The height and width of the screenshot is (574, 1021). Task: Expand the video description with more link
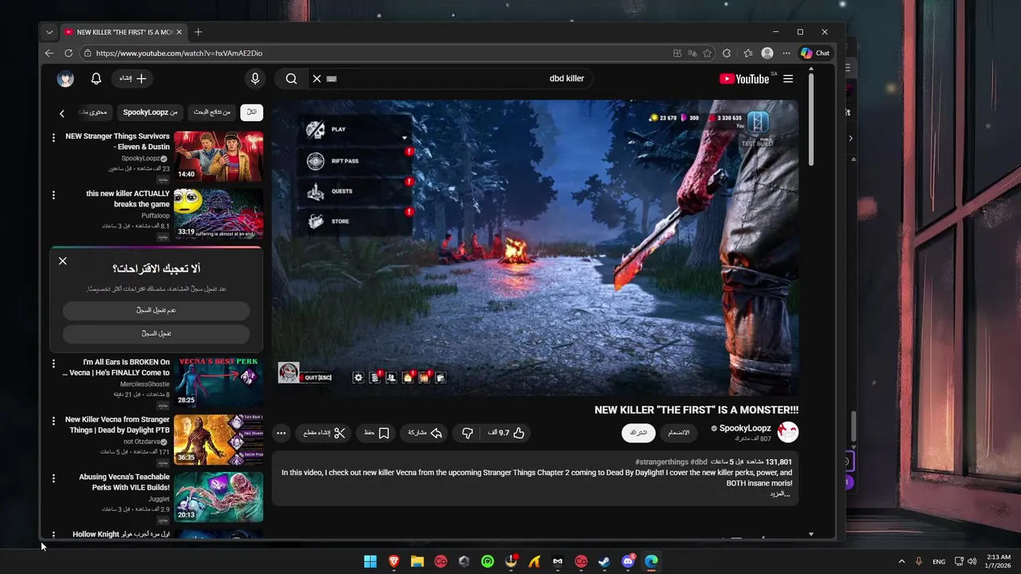[779, 493]
